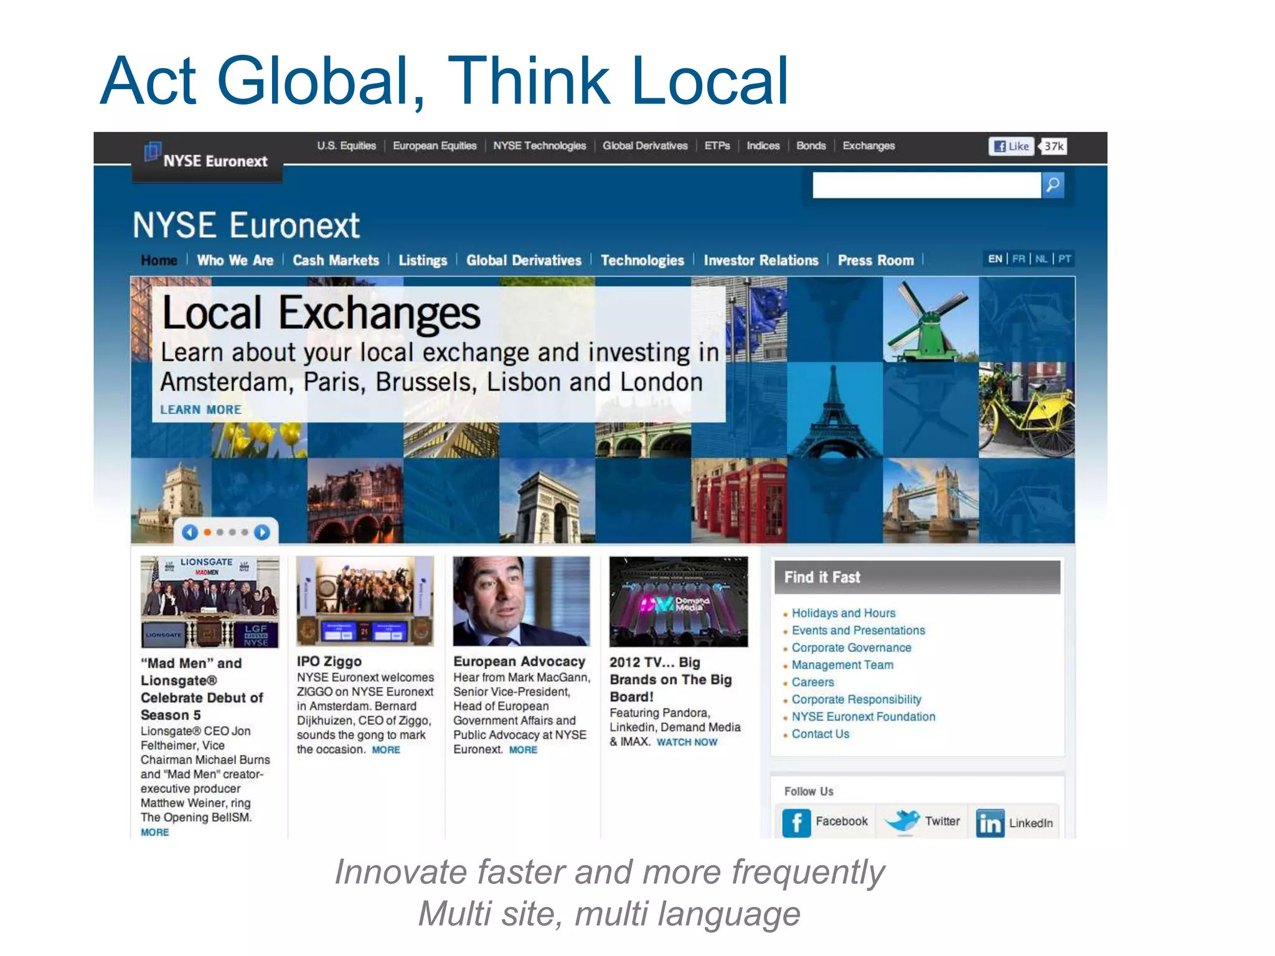Click the IPO Ziggo headline
1275x956 pixels.
pos(329,662)
